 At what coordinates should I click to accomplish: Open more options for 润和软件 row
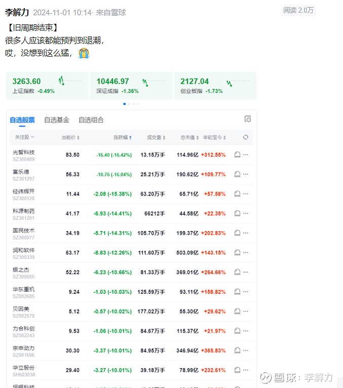[246, 253]
